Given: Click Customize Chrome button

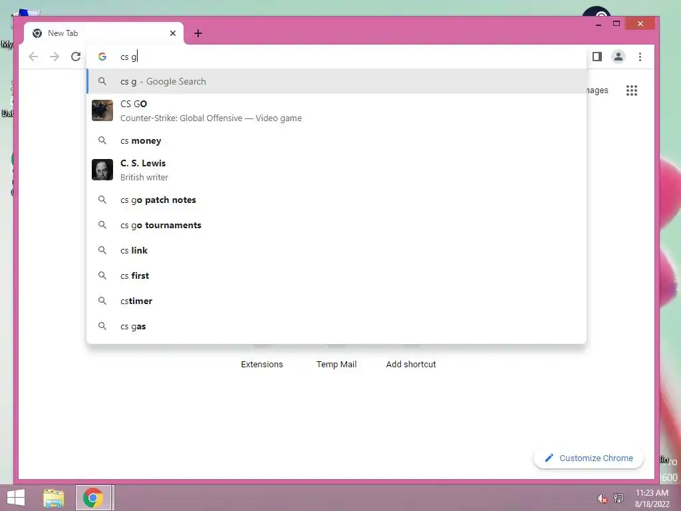Looking at the screenshot, I should 589,458.
